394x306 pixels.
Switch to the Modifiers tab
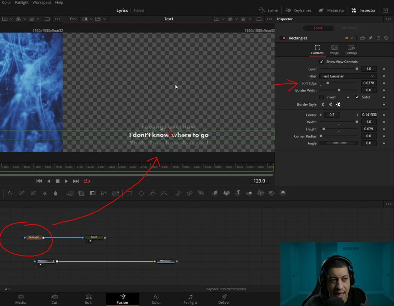tap(349, 28)
